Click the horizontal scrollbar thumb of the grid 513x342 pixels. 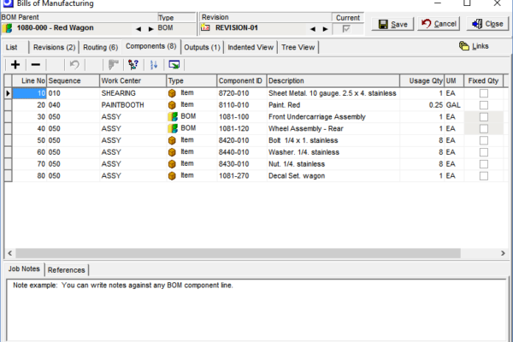(239, 253)
